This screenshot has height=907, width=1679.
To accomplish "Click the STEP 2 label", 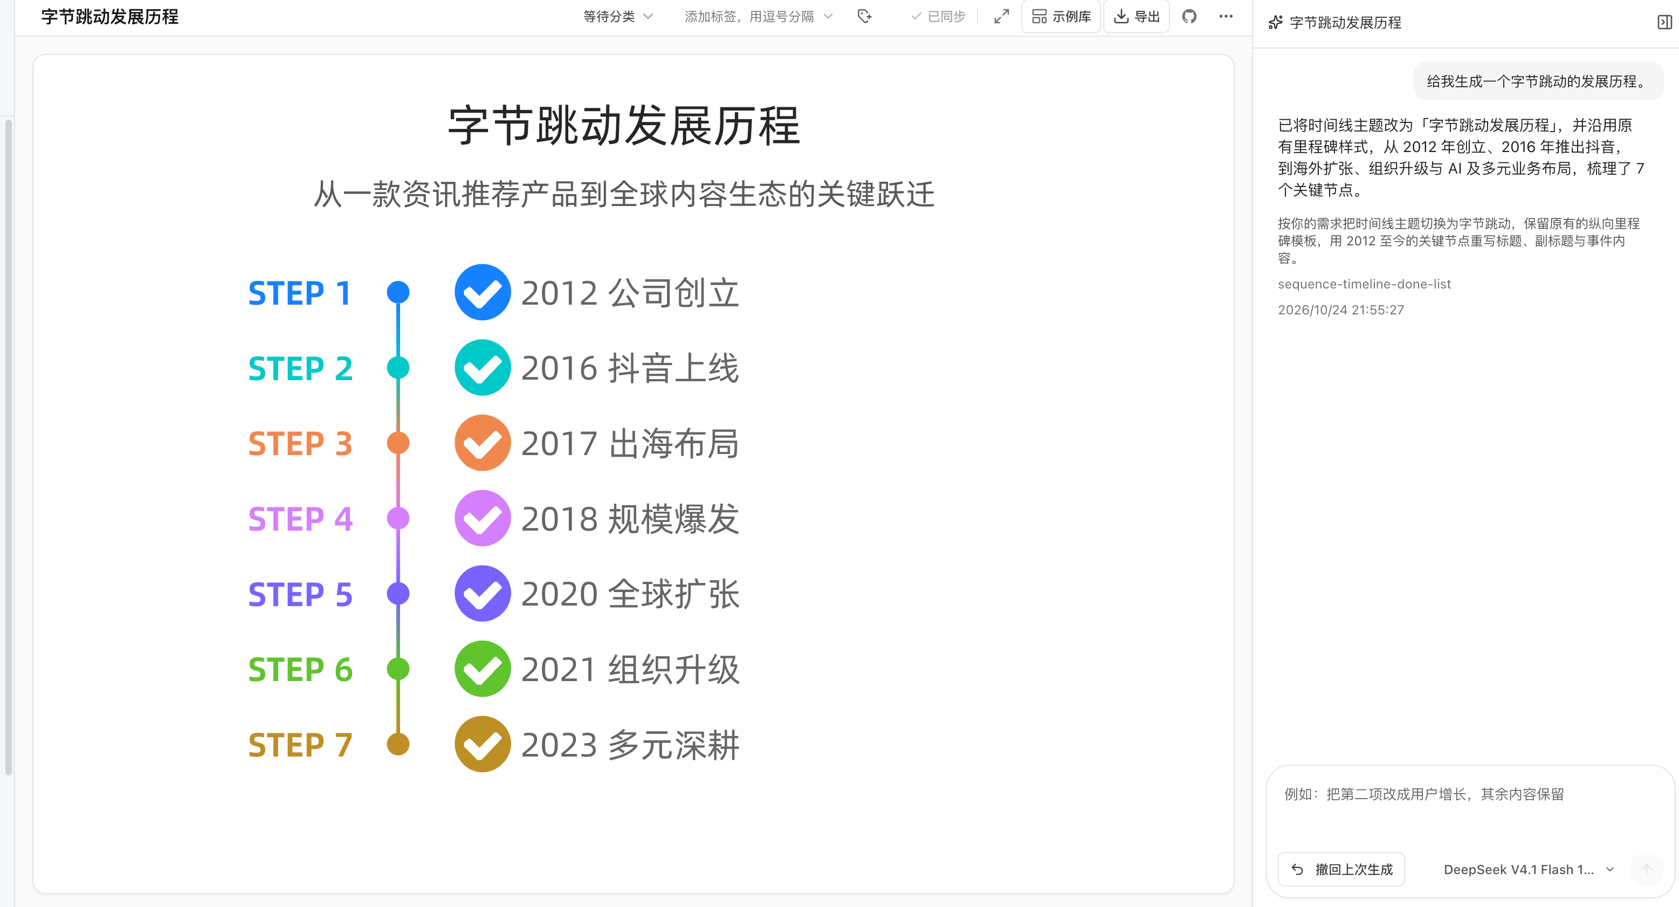I will pos(300,368).
